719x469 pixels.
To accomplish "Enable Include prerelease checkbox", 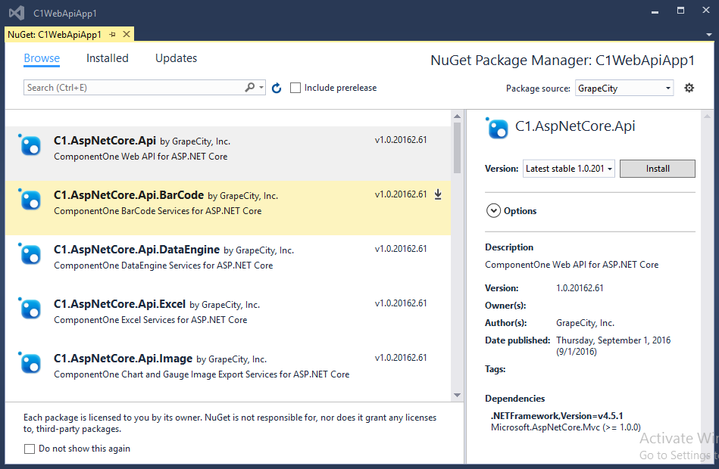I will click(x=295, y=88).
